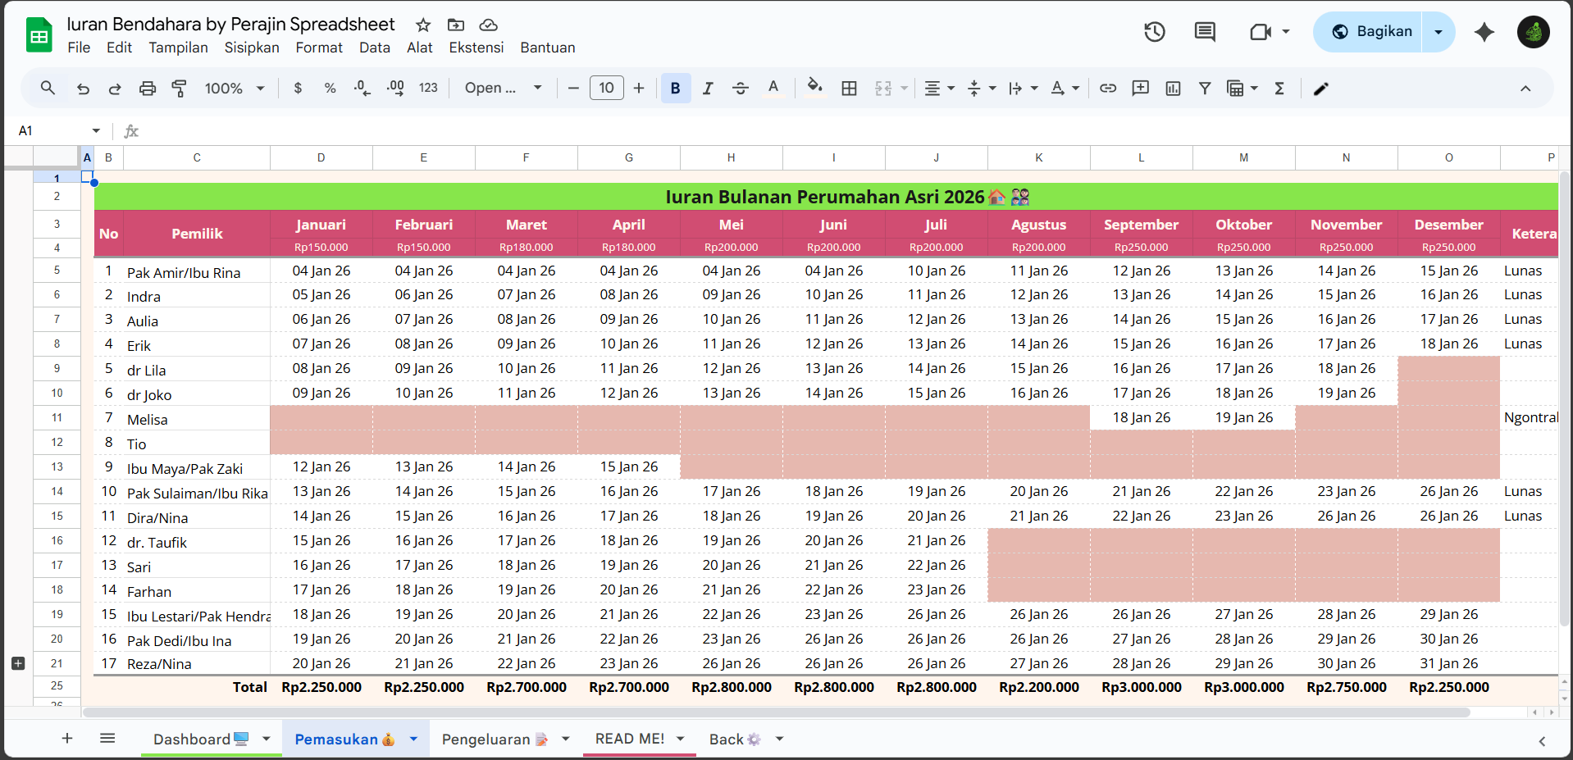This screenshot has height=760, width=1573.
Task: Open the Format menu
Action: 319,48
